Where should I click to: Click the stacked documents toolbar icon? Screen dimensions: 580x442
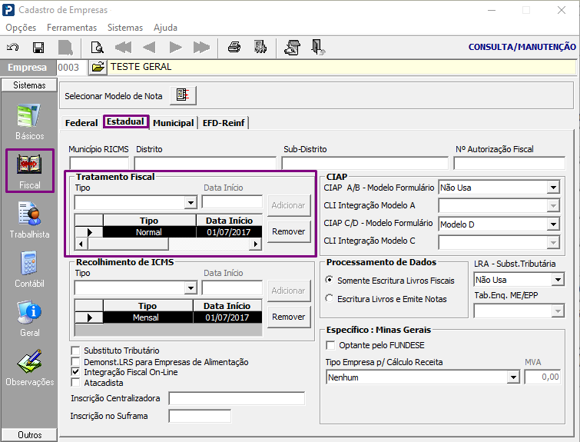coord(292,48)
